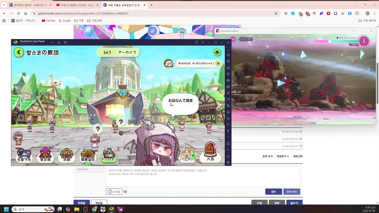Click 새로고침 to refresh comments
This screenshot has width=379, height=213.
tap(298, 156)
